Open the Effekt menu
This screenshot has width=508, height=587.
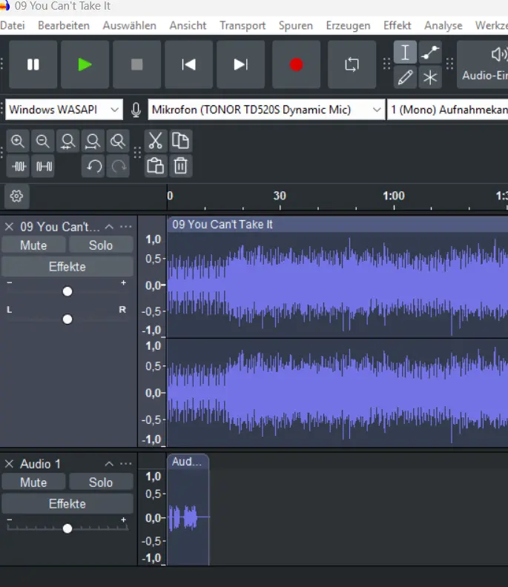[x=397, y=25]
